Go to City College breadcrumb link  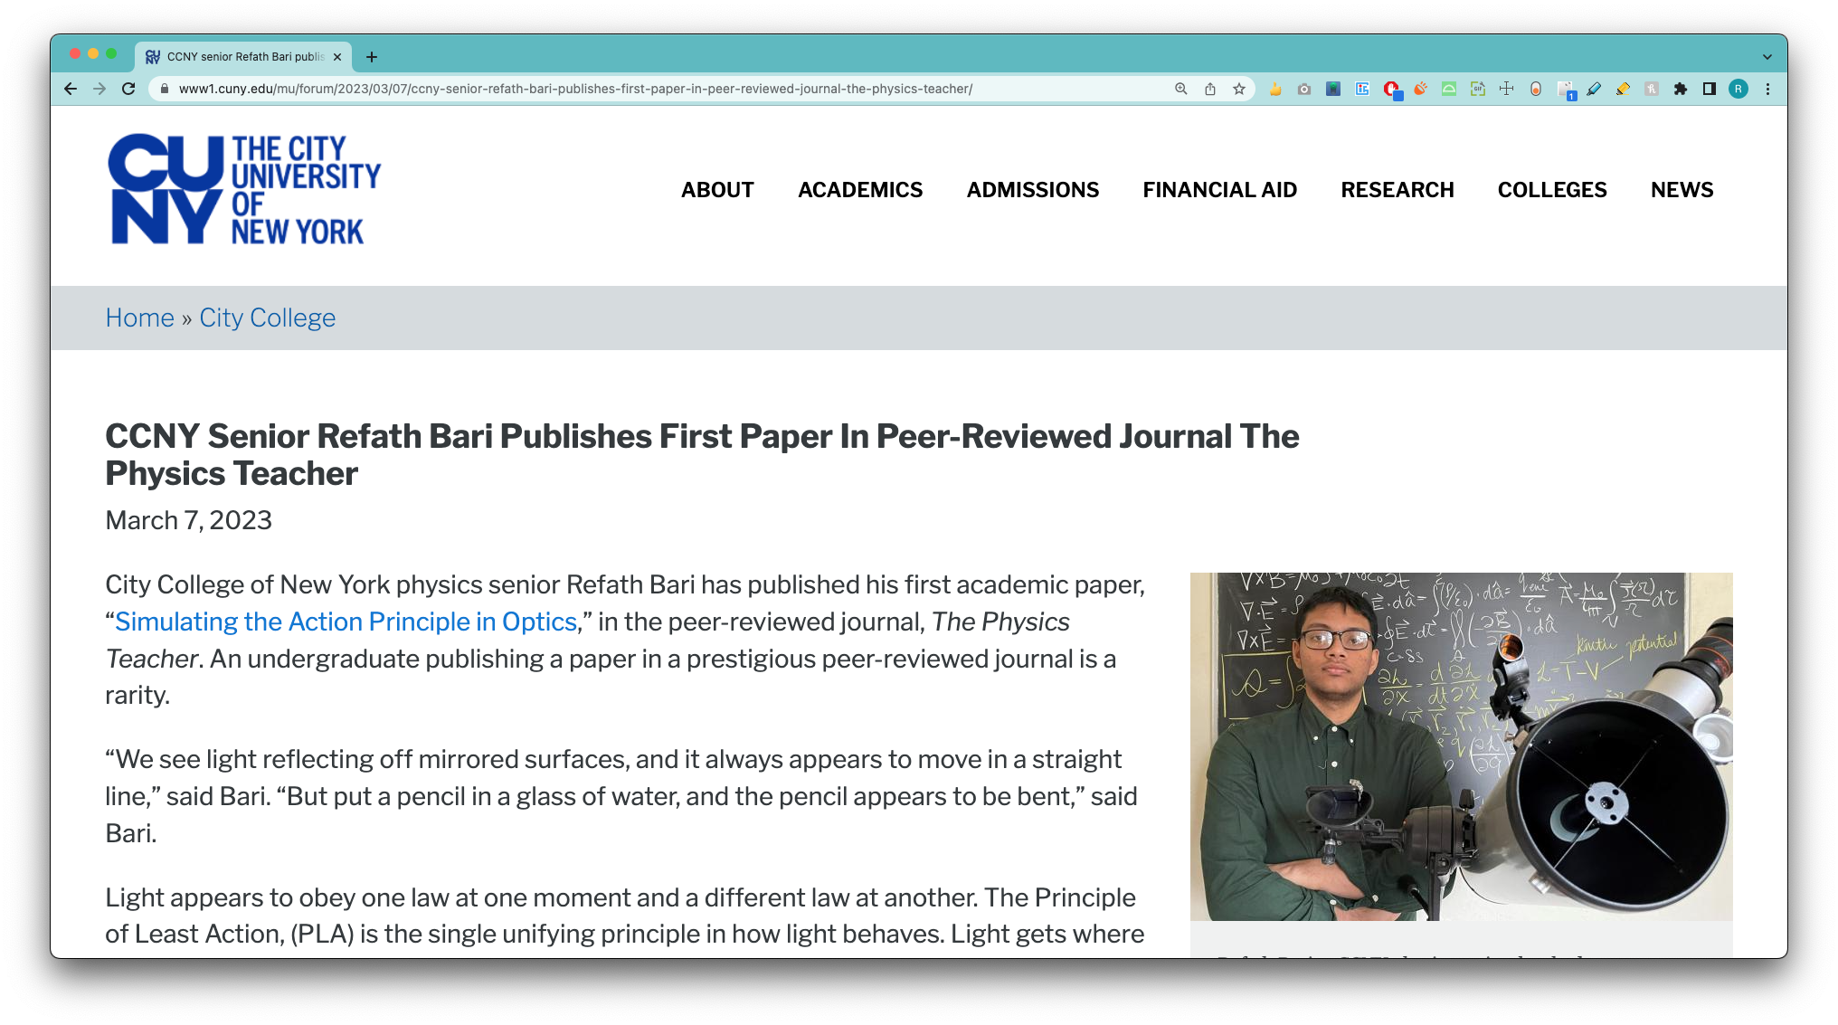click(267, 318)
